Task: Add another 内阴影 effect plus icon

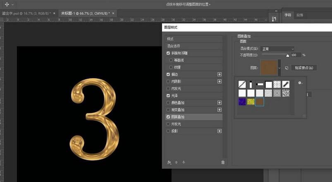Action: [x=220, y=81]
